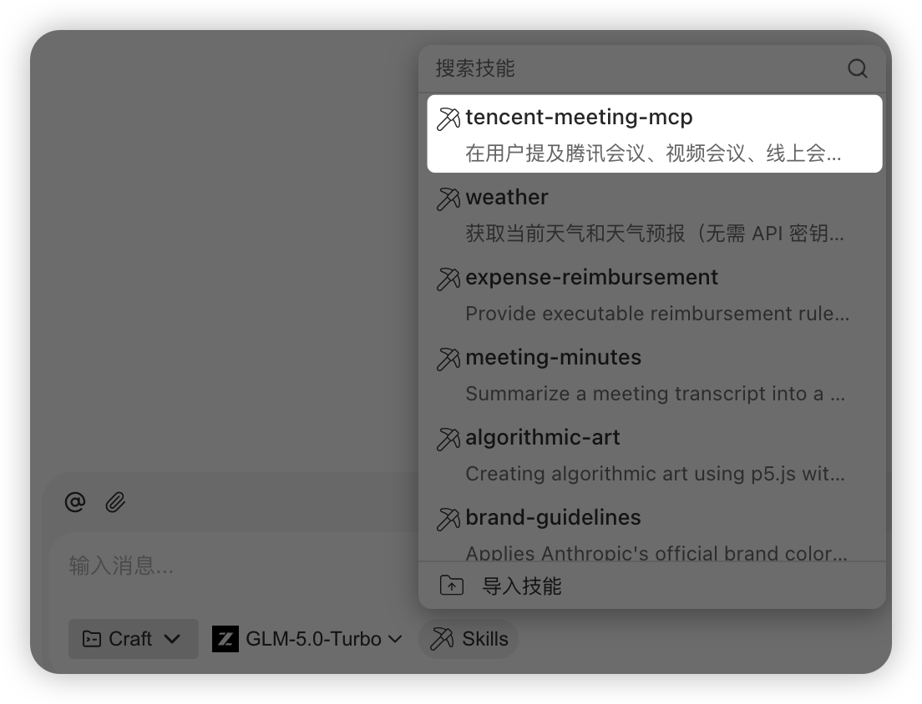Screen dimensions: 922x704
Task: Open the Craft dropdown
Action: 134,639
